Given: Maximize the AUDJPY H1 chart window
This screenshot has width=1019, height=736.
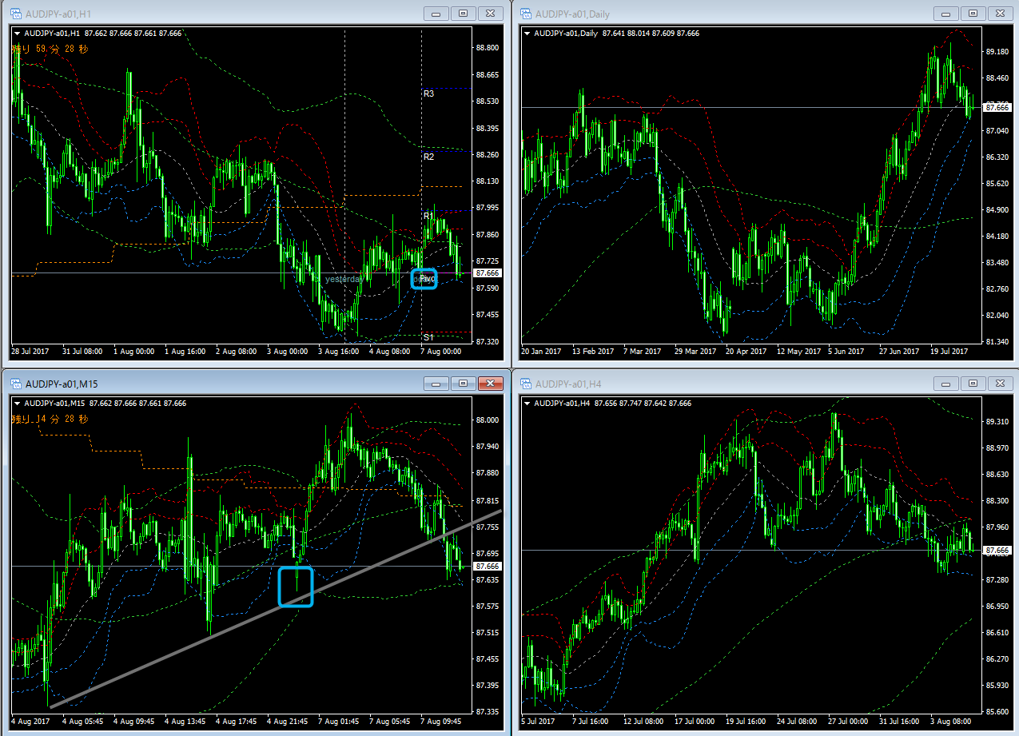Looking at the screenshot, I should click(463, 14).
